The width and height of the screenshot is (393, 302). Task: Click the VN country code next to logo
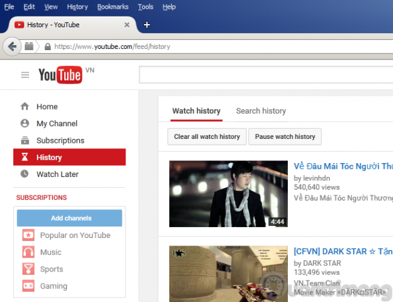(90, 70)
